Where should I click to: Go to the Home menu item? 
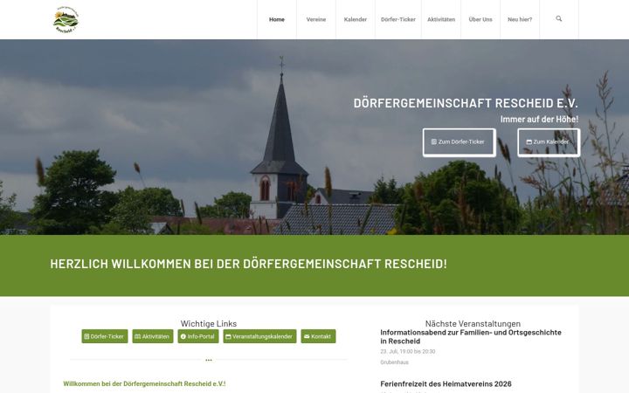[277, 19]
